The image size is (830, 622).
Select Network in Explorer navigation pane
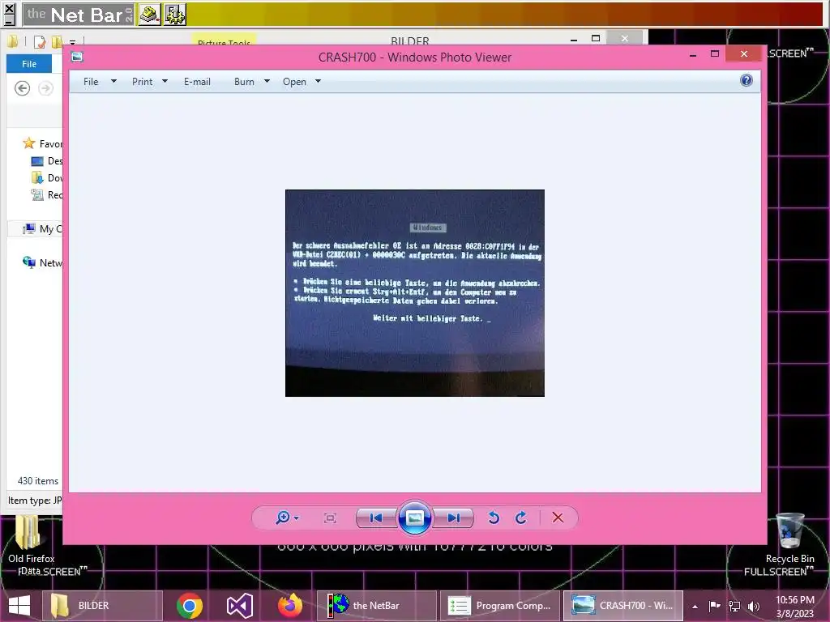tap(42, 262)
